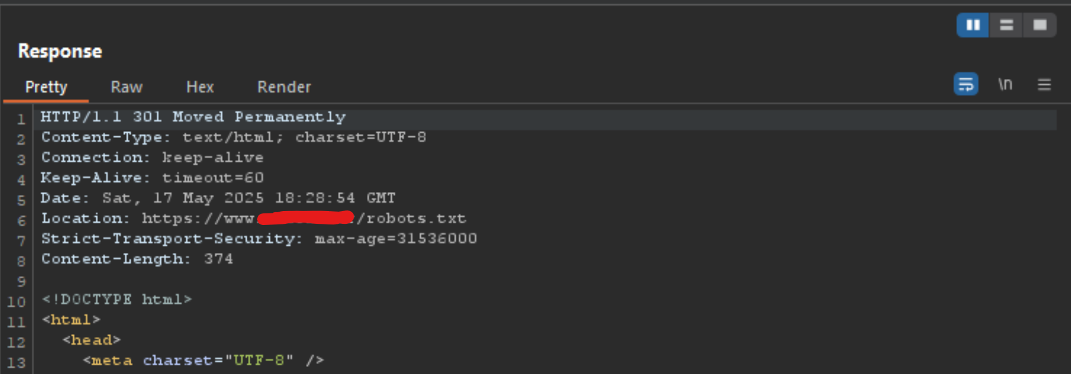Click the Content-Type header line
The width and height of the screenshot is (1071, 374).
[233, 137]
